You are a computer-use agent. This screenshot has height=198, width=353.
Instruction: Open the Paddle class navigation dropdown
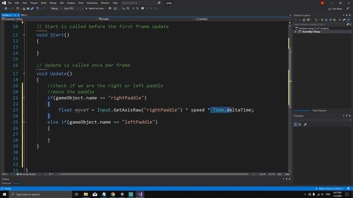click(x=146, y=19)
